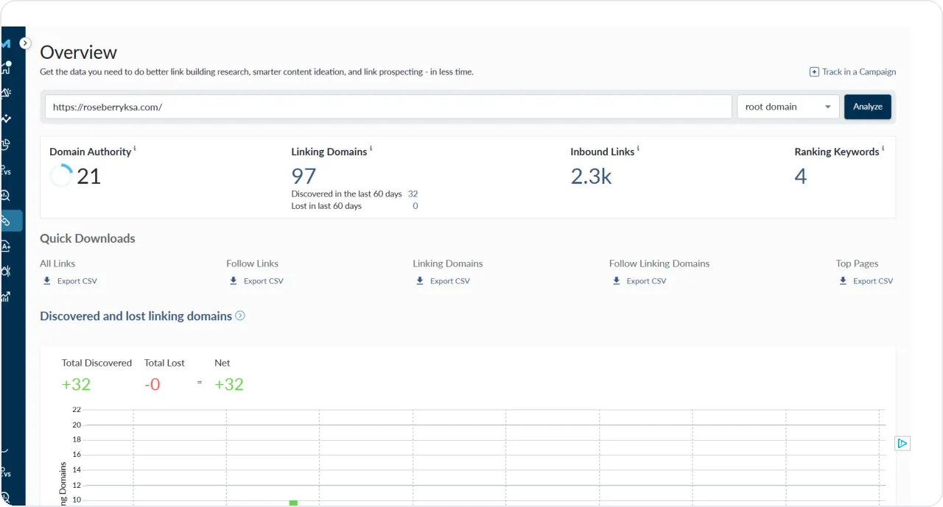Click the info icon beside Ranking Keywords
This screenshot has width=943, height=507.
pos(883,149)
